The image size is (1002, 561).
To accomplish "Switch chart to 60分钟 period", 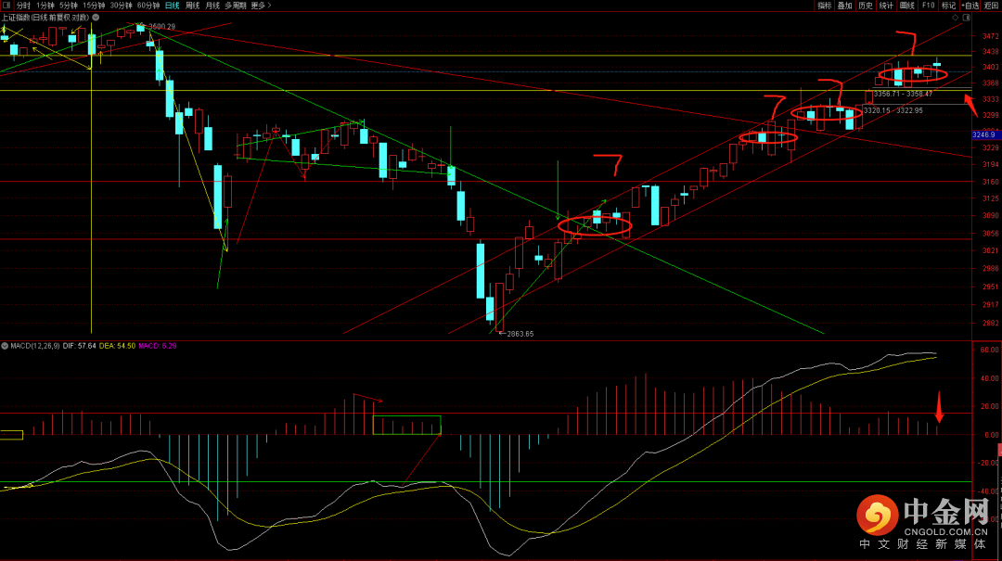I will 148,6.
